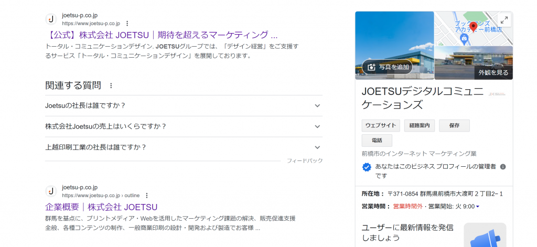Expand the question Joetsuの社長は誰ですか？
This screenshot has height=247, width=537.
click(x=184, y=105)
